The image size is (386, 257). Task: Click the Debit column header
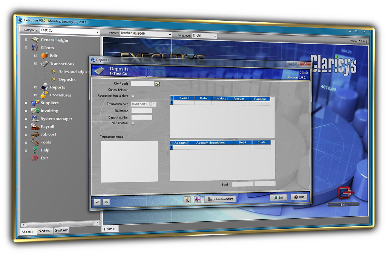click(x=242, y=142)
